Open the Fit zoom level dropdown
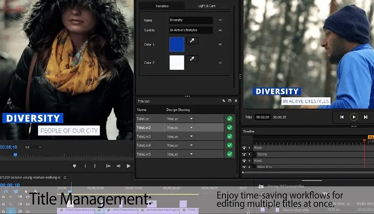 click(34, 147)
